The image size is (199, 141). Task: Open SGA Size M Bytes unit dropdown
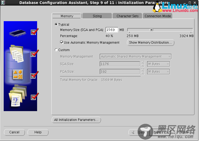pos(158,64)
